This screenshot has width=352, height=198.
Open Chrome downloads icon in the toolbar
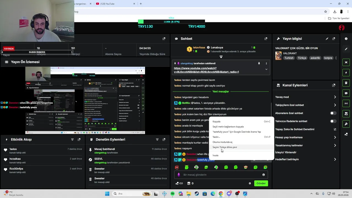tap(335, 12)
